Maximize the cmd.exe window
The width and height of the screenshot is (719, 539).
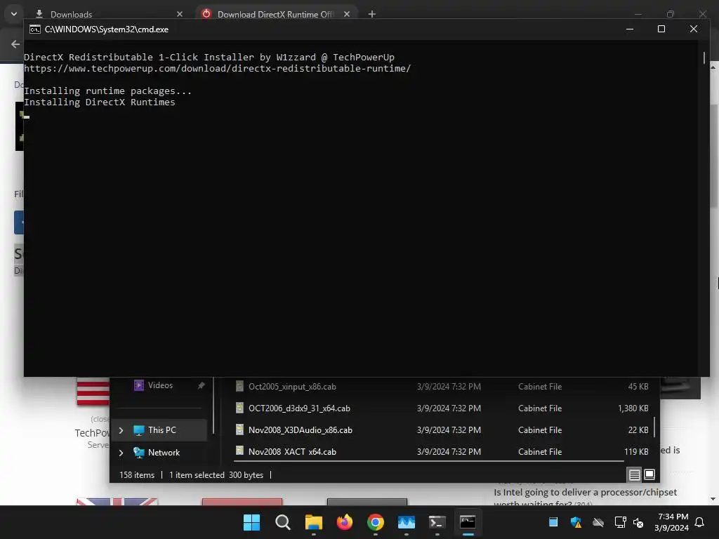tap(661, 29)
